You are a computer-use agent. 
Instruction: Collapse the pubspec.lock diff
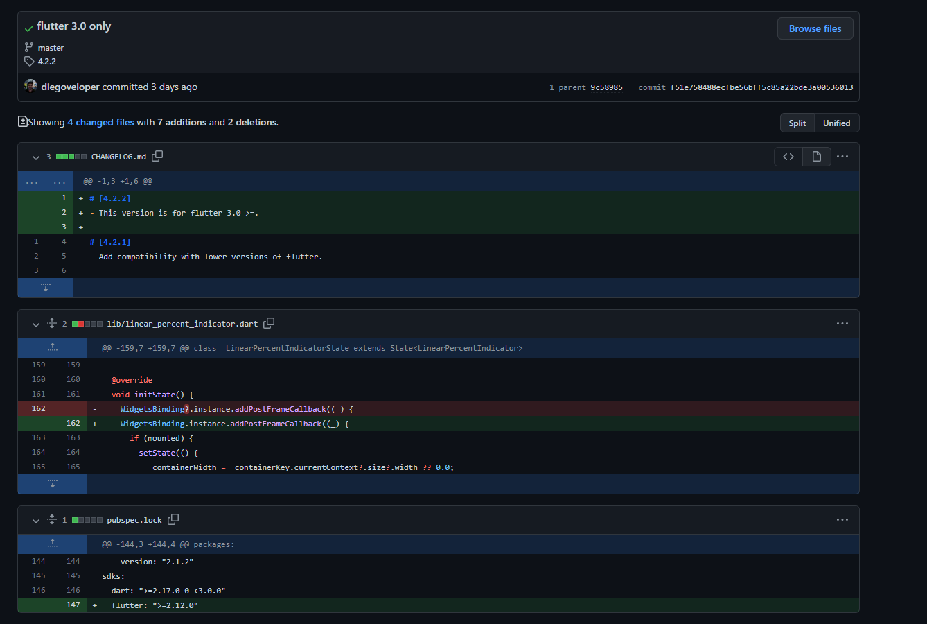click(x=36, y=521)
